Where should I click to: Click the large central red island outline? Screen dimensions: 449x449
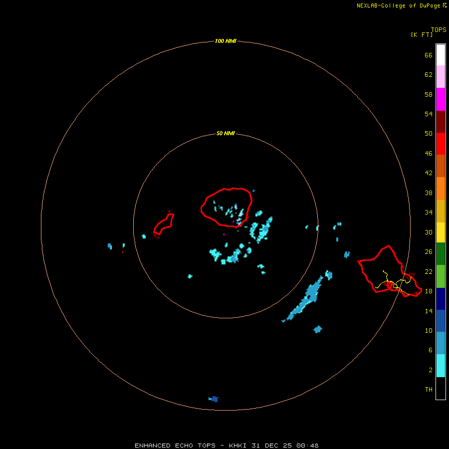click(226, 208)
